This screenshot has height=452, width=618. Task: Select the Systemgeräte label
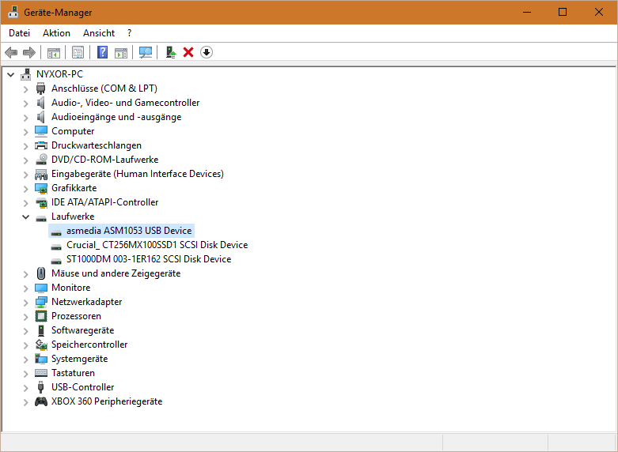[x=80, y=359]
